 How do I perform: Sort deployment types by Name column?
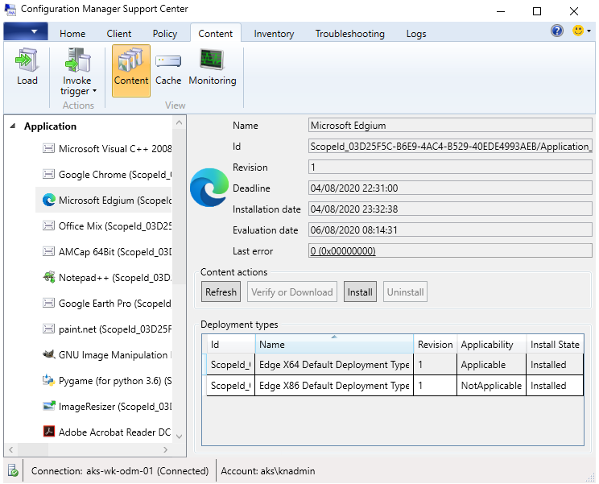334,345
